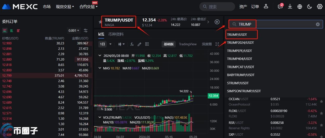
Task: Open RSR/USDT pair row
Action: click(x=274, y=125)
